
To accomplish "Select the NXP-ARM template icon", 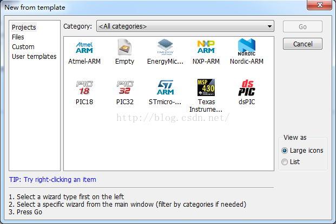I will (x=206, y=47).
